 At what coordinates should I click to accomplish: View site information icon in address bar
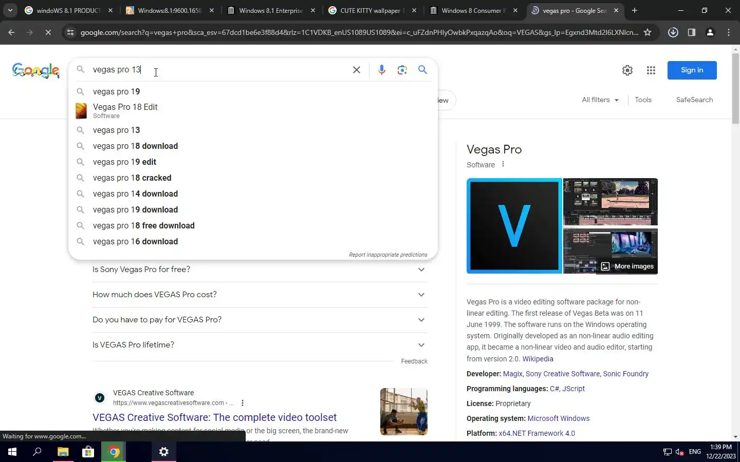click(x=70, y=32)
